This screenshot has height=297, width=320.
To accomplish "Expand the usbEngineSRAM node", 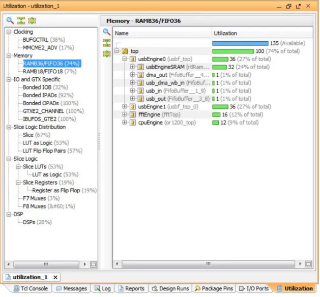I will click(x=132, y=67).
